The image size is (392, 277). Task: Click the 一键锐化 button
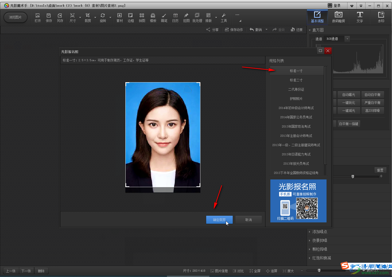point(349,103)
